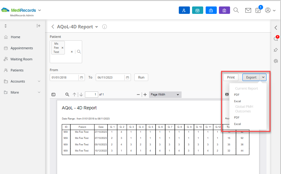This screenshot has width=281, height=174.
Task: Open the Page Width zoom dropdown
Action: click(x=165, y=95)
